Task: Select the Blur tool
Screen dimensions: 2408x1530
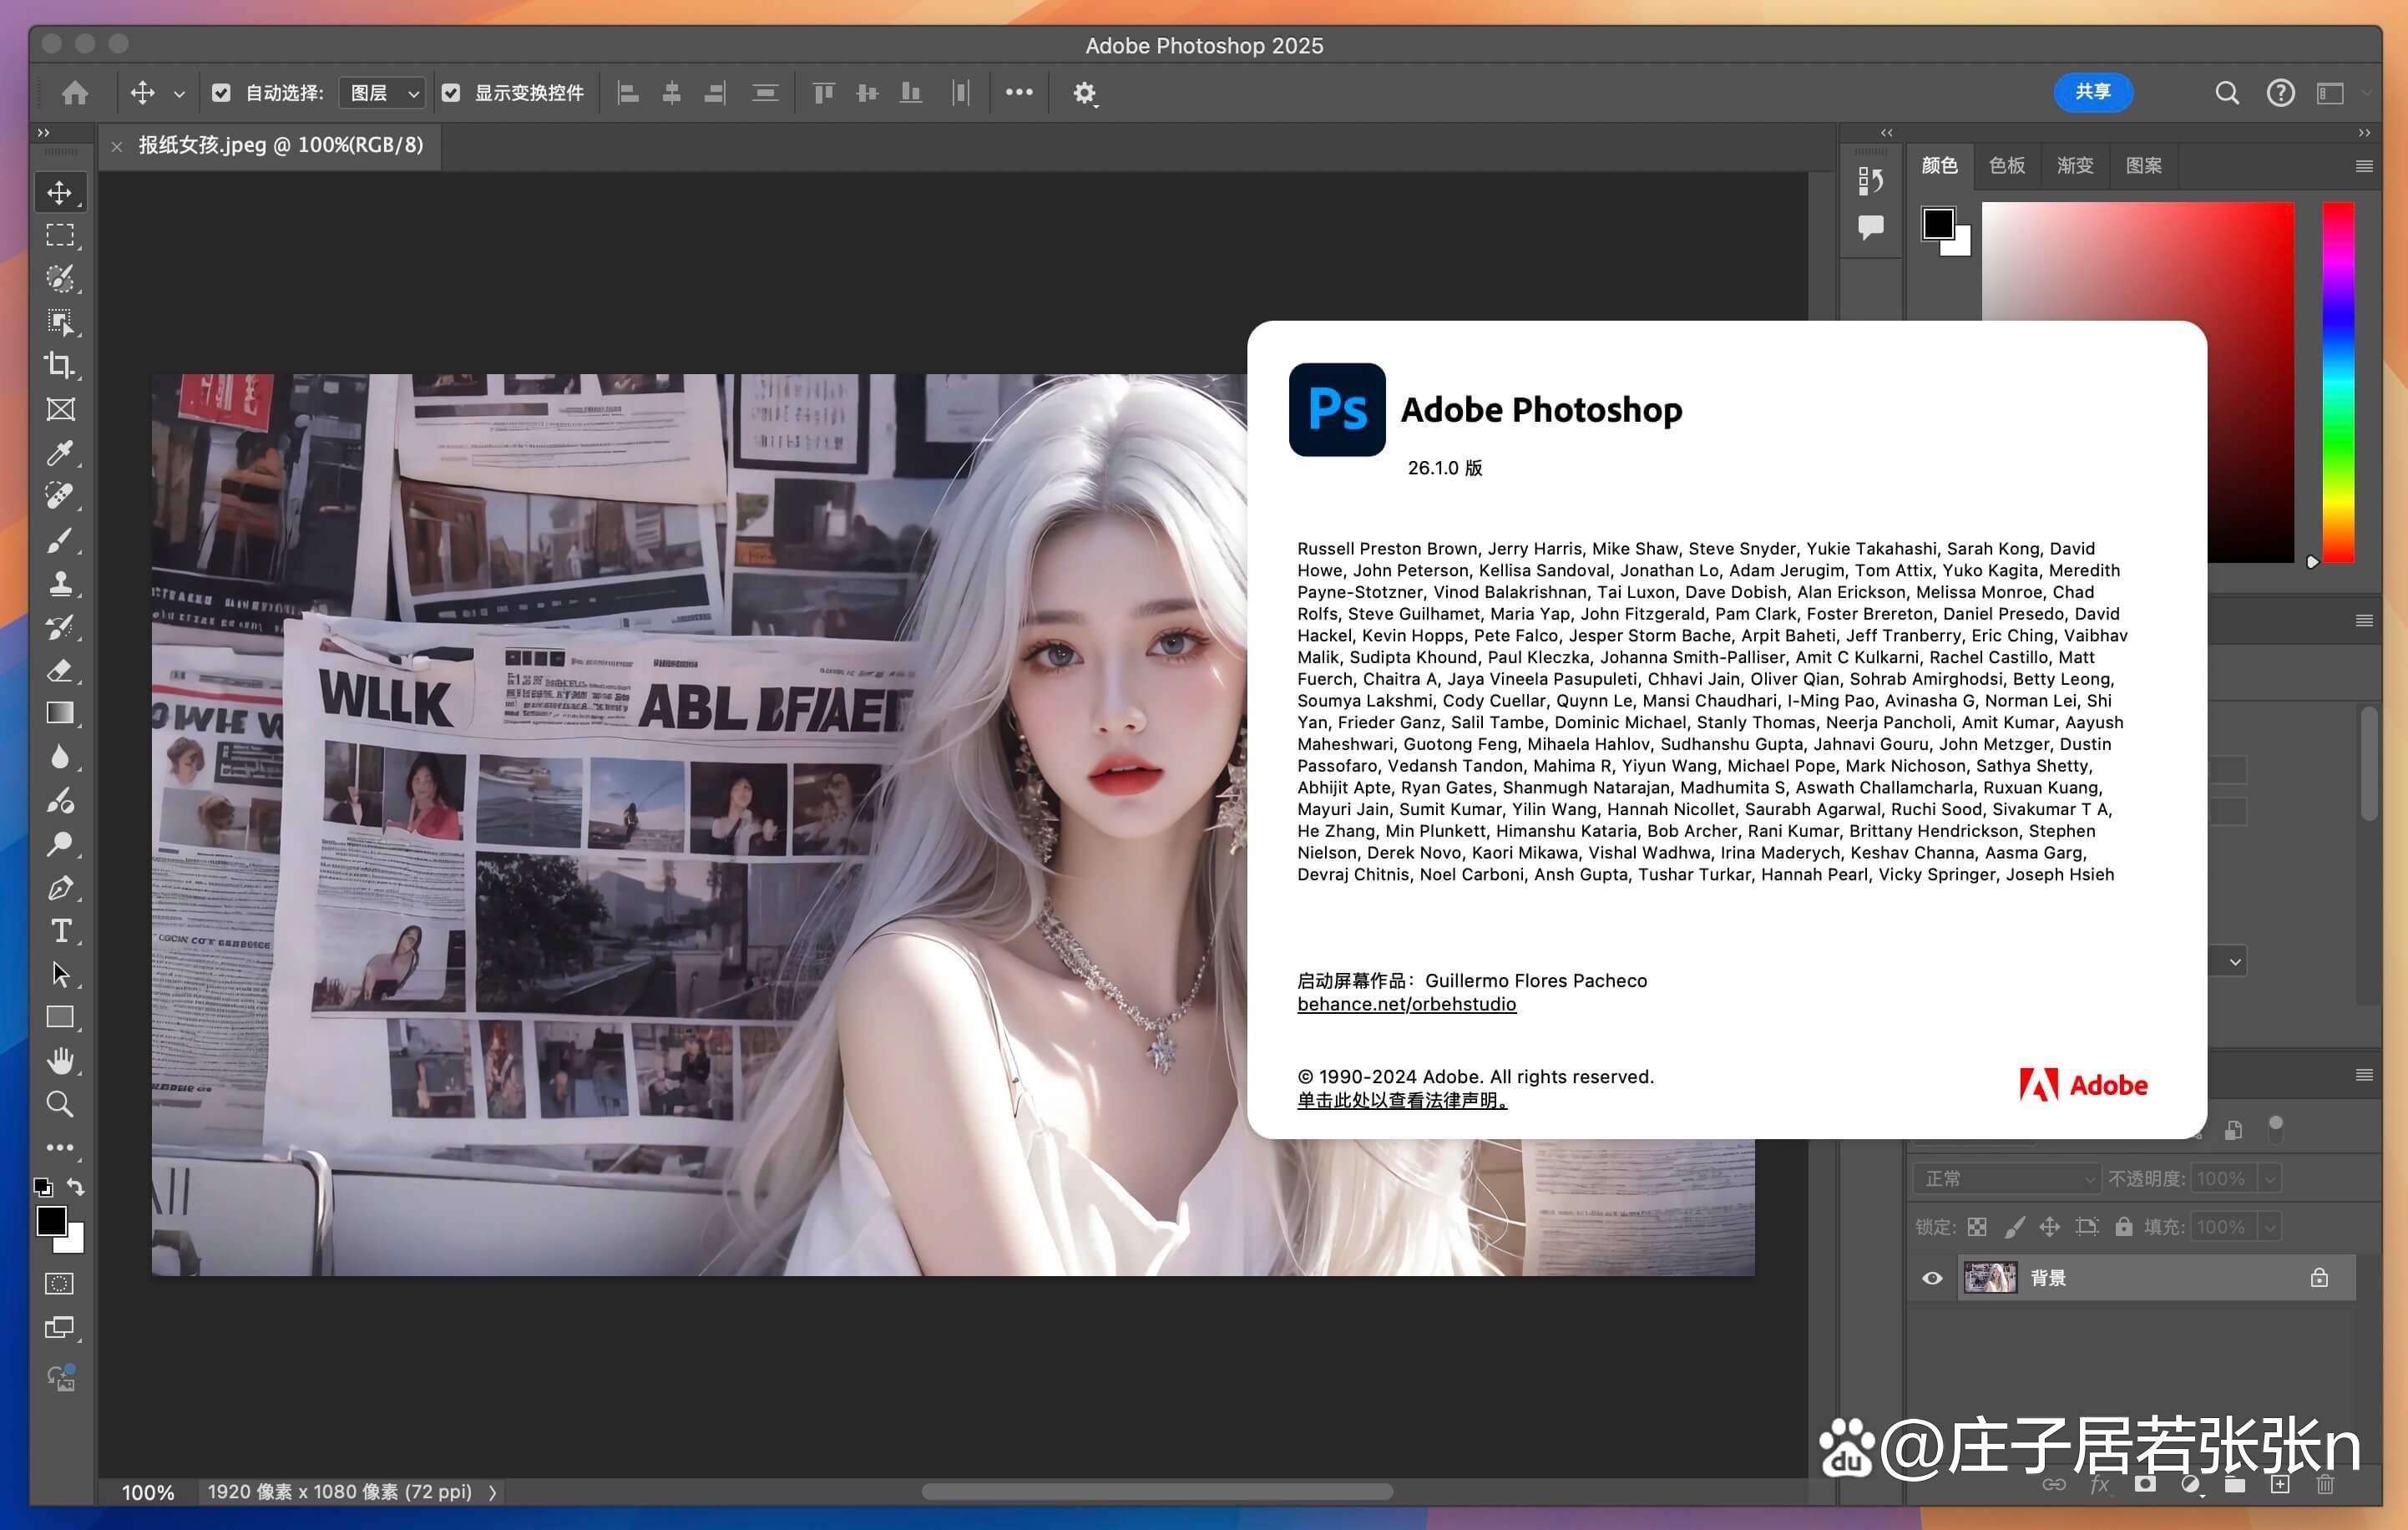Action: (60, 757)
